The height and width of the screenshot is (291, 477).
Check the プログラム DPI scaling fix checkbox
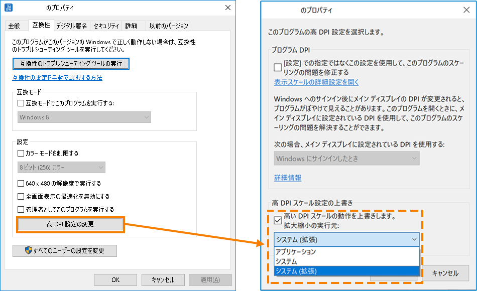(x=278, y=67)
